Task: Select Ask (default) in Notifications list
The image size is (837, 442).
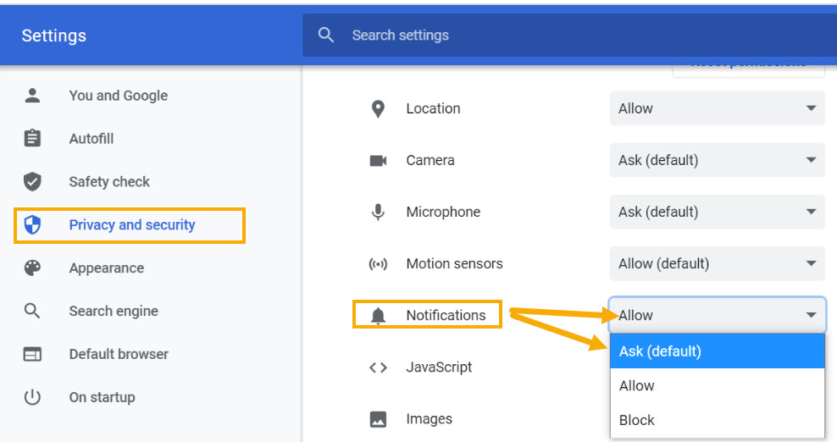Action: (717, 351)
